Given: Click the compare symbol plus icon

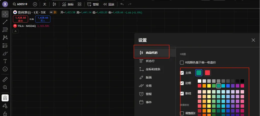Looking at the screenshot, I should point(35,4).
